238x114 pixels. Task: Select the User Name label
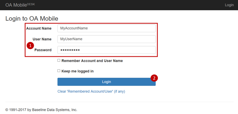point(42,39)
